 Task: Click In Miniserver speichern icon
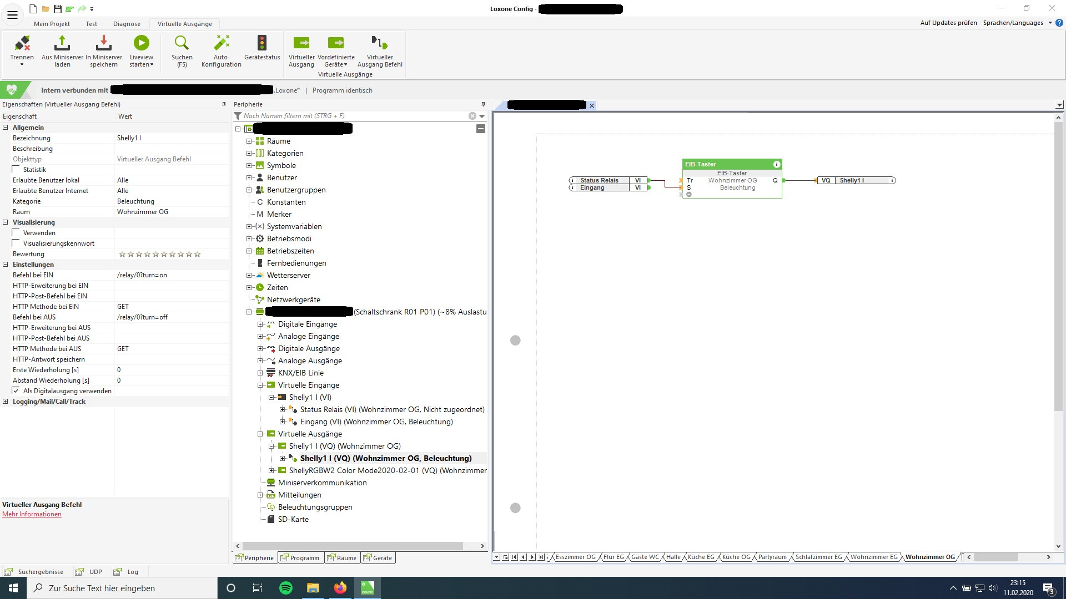click(x=104, y=43)
